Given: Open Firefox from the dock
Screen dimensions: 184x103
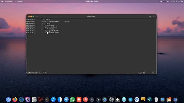Looking at the screenshot, I should [15, 100].
